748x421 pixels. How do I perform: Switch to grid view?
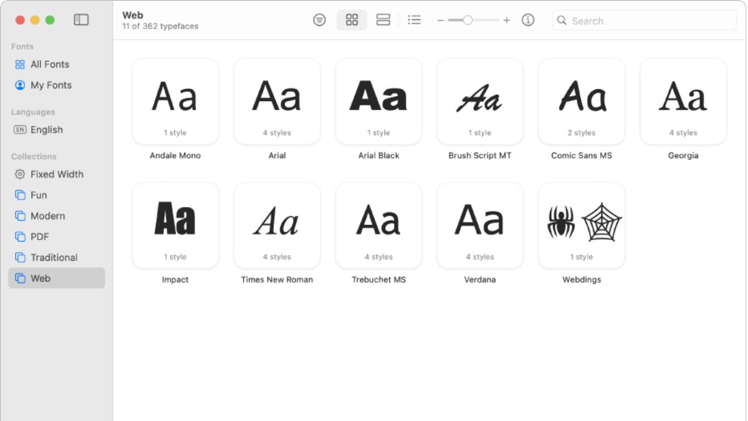pos(352,20)
